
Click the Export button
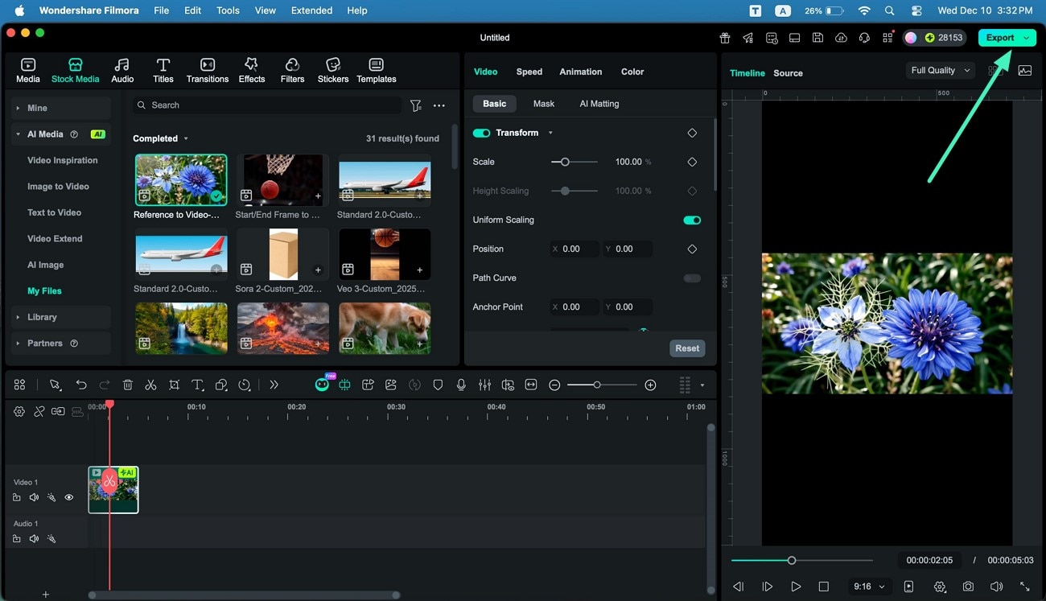click(1002, 37)
